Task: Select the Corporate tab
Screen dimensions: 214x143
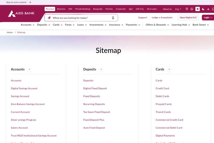Action: pos(121,9)
